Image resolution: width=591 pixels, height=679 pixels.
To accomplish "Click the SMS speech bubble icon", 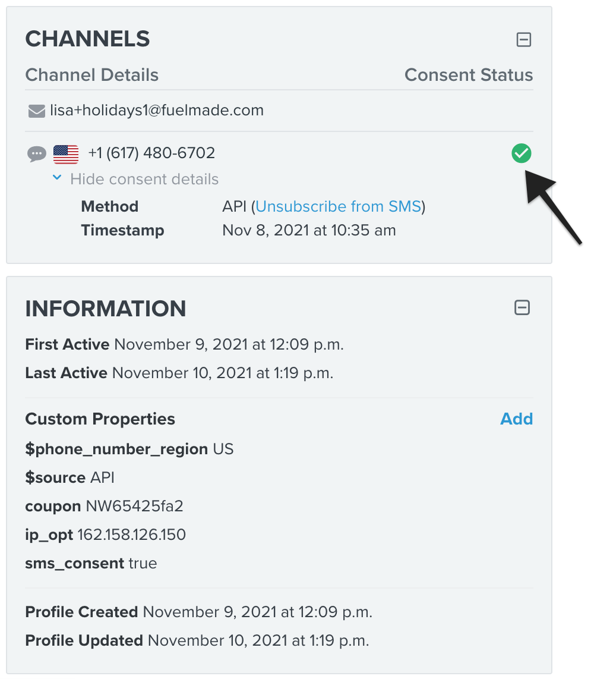I will point(37,154).
